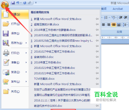Expand the 发布 submenu arrow
Image resolution: width=129 pixels, height=110 pixels.
[x=26, y=82]
